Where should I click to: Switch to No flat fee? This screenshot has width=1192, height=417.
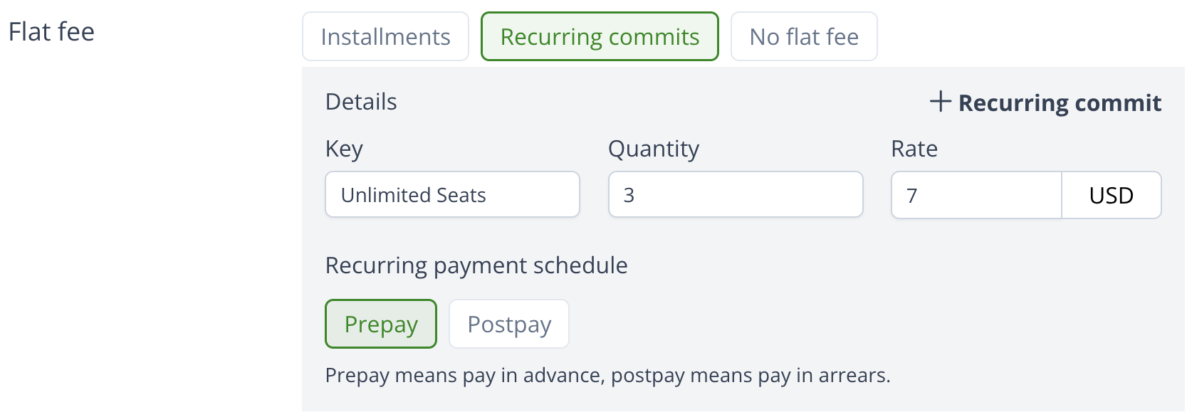804,37
